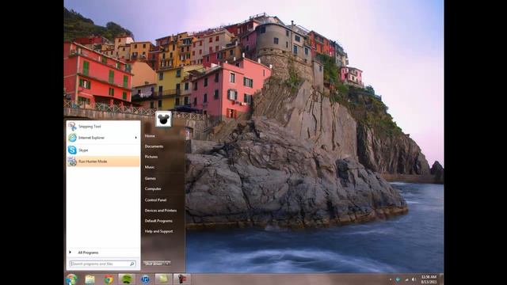507x285 pixels.
Task: Click the round teal system tray icon
Action: [x=398, y=279]
